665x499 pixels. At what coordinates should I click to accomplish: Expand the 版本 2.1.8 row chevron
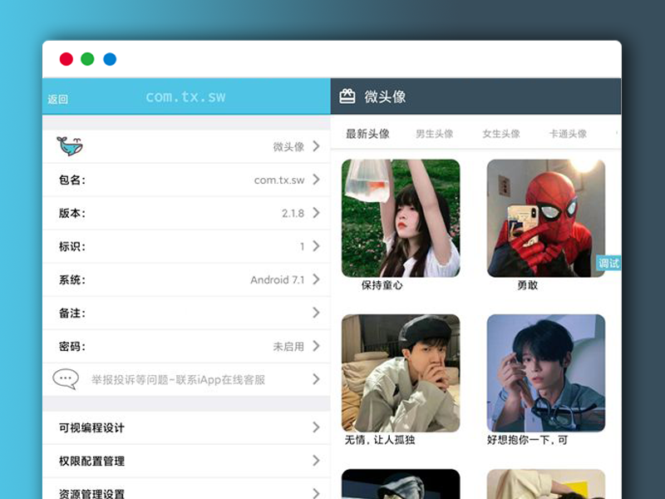315,213
